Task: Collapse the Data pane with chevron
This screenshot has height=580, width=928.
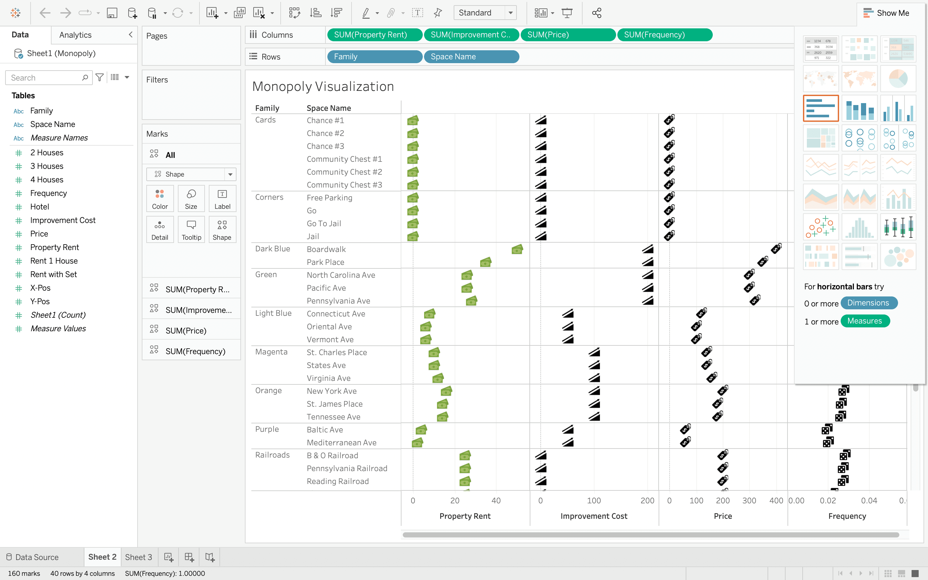Action: click(130, 34)
